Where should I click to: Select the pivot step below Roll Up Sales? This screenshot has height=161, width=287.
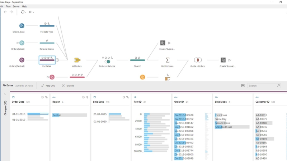click(x=168, y=79)
